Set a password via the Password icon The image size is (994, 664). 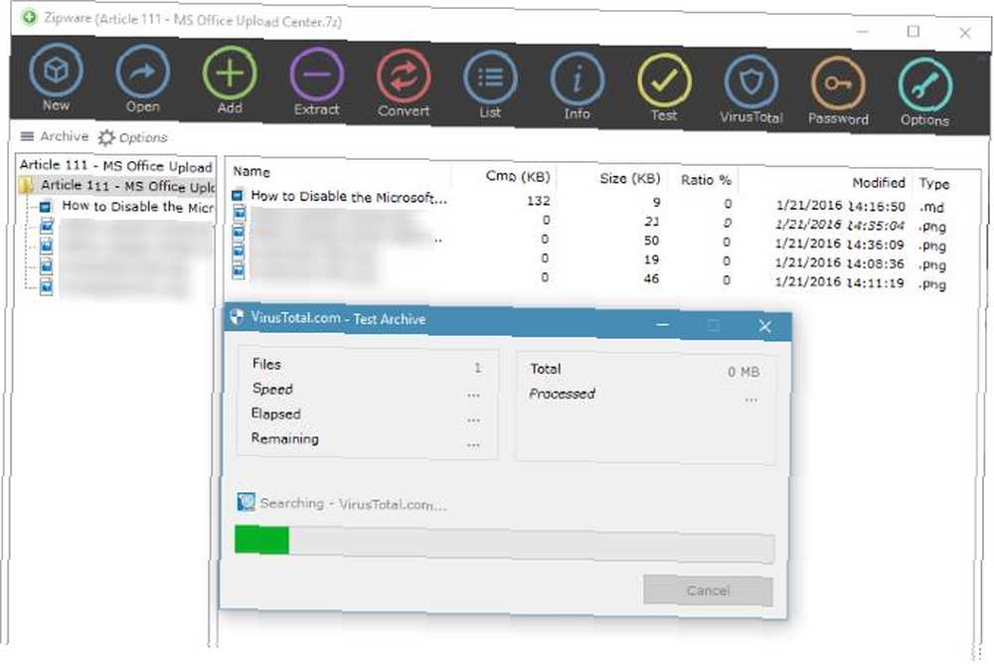pyautogui.click(x=838, y=92)
